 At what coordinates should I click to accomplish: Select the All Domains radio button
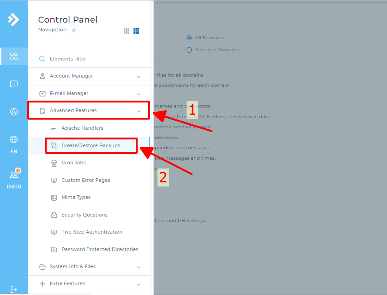click(x=189, y=38)
